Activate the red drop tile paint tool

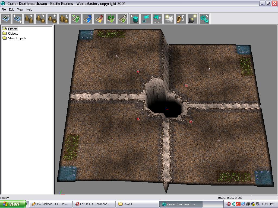(x=99, y=19)
